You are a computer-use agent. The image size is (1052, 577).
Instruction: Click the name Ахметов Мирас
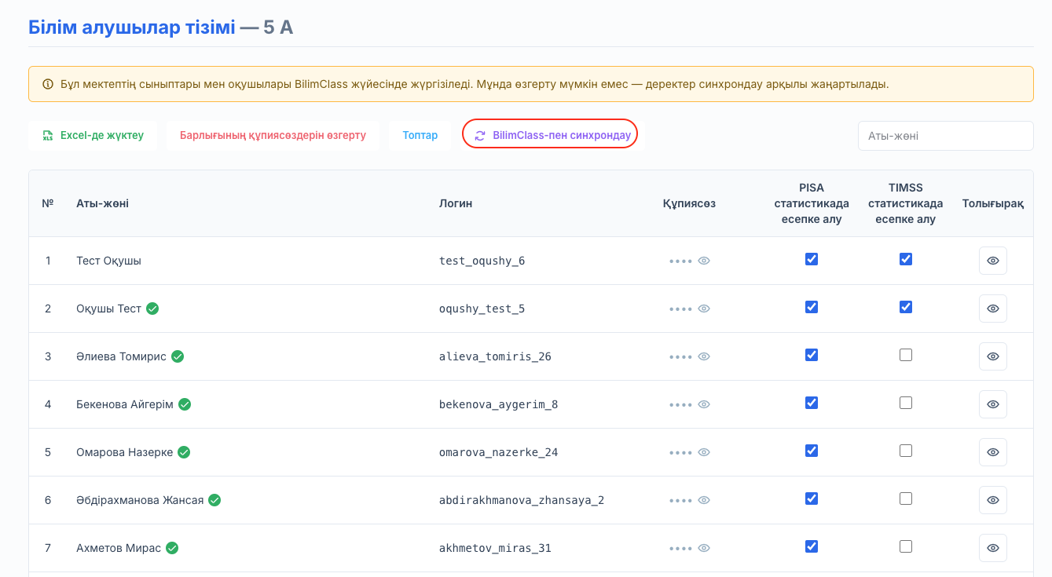[x=119, y=548]
